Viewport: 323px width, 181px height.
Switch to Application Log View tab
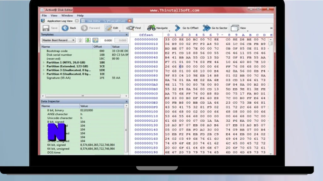pyautogui.click(x=60, y=21)
